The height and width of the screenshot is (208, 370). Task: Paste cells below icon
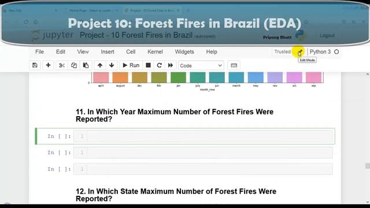coord(86,65)
